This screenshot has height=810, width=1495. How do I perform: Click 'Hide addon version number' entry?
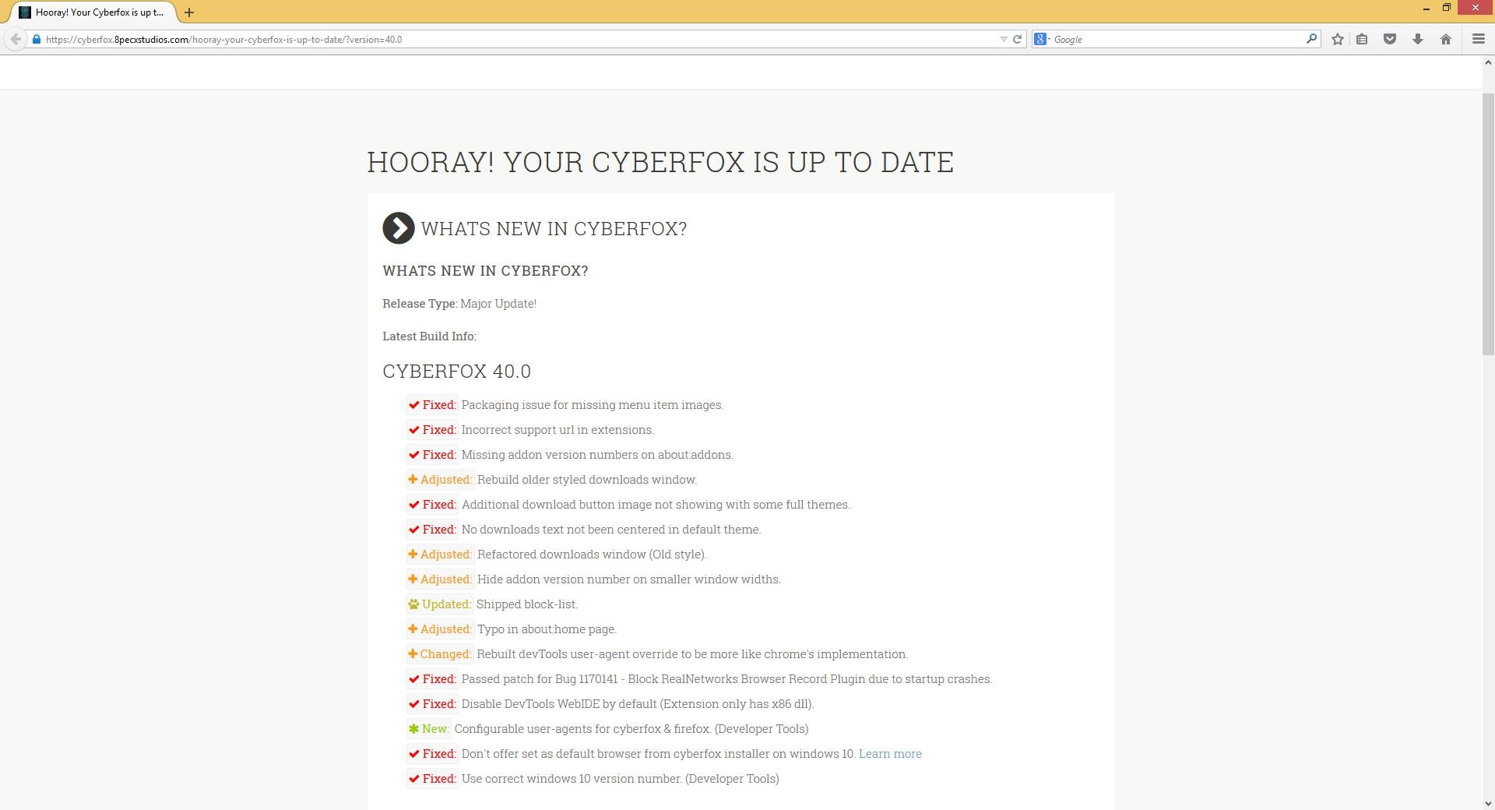[629, 579]
